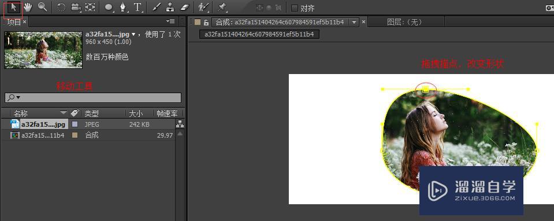Toggle the composition viewer lock icon
The width and height of the screenshot is (554, 221).
click(x=206, y=23)
